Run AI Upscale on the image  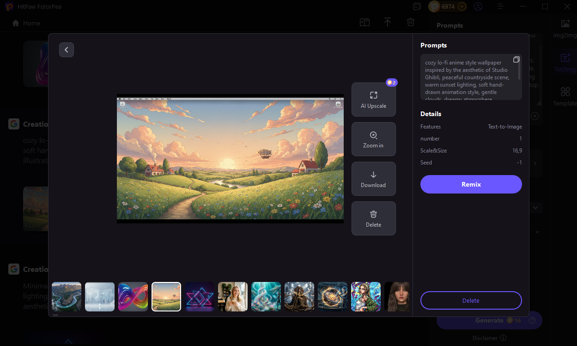point(373,99)
